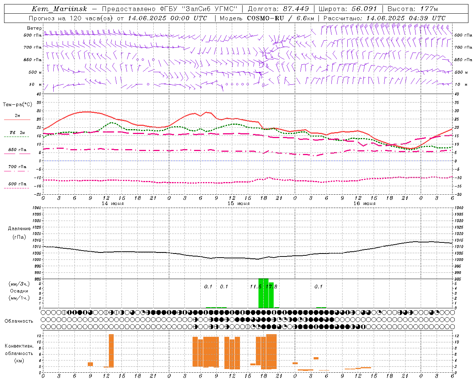The image size is (474, 379).
Task: Click the (мм/1ч.) precipitation unit label
Action: [19, 298]
